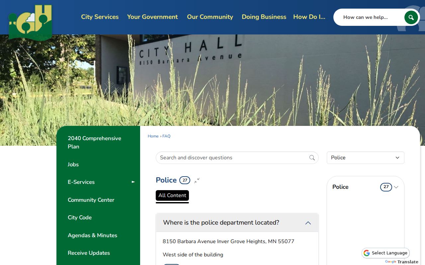Open Agendas & Minutes in the sidebar
The height and width of the screenshot is (265, 425).
pos(92,235)
